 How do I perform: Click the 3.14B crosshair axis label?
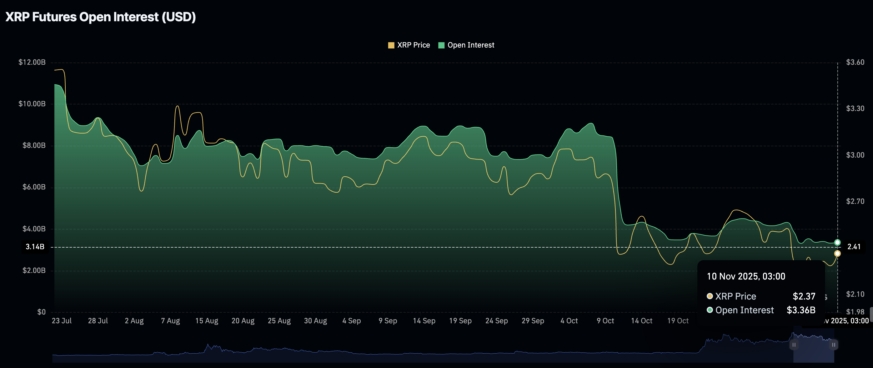(35, 247)
